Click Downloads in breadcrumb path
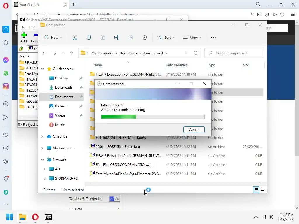Image resolution: width=299 pixels, height=224 pixels. coord(128,53)
